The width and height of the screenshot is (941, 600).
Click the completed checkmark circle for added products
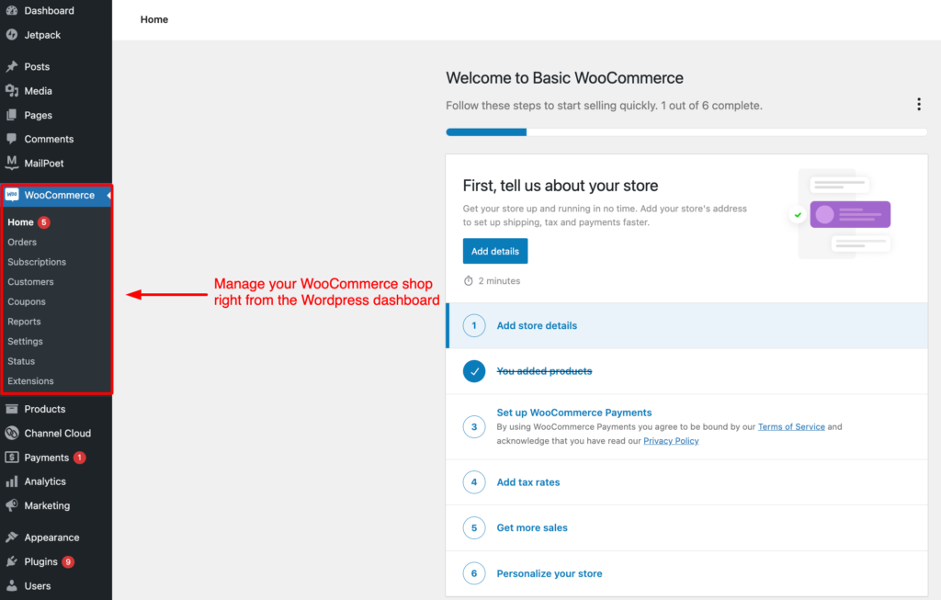coord(474,371)
